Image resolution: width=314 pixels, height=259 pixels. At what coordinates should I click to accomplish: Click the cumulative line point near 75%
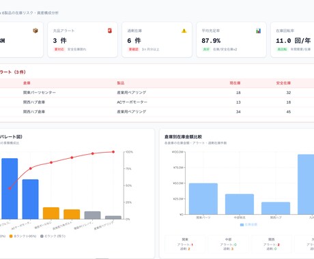coord(31,168)
